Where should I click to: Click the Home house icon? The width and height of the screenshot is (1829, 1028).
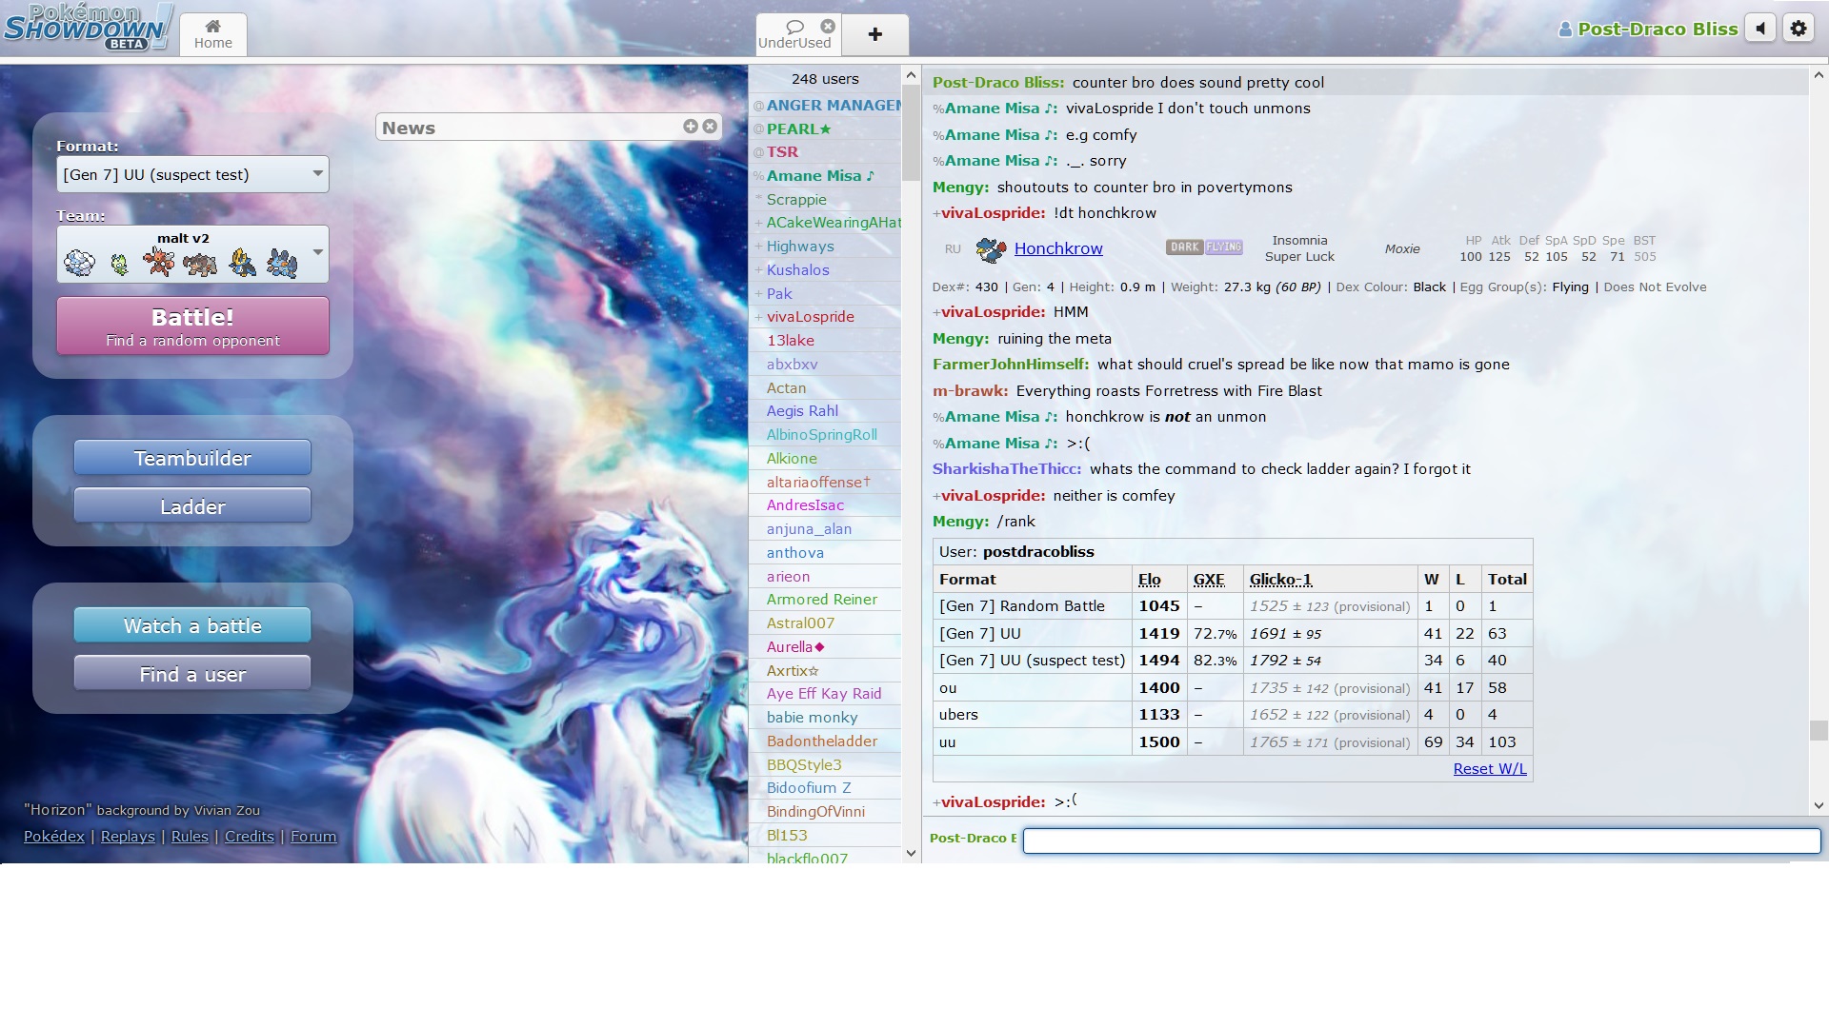(x=212, y=26)
